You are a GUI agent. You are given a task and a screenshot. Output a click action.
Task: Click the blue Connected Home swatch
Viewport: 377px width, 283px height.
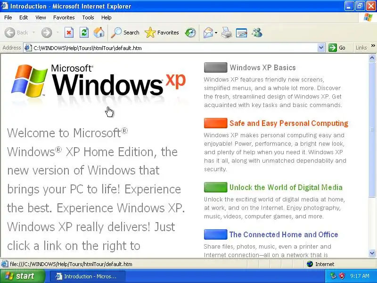pos(215,234)
